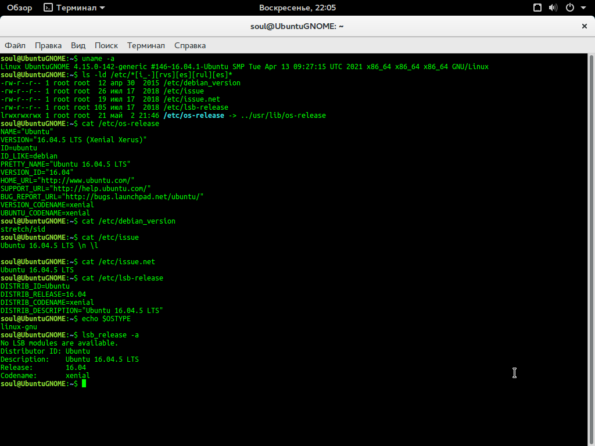Open the Справка menu
The width and height of the screenshot is (595, 446).
(x=190, y=45)
